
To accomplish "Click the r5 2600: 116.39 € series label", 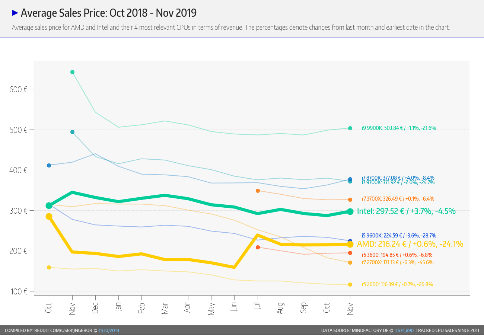I will tap(397, 284).
